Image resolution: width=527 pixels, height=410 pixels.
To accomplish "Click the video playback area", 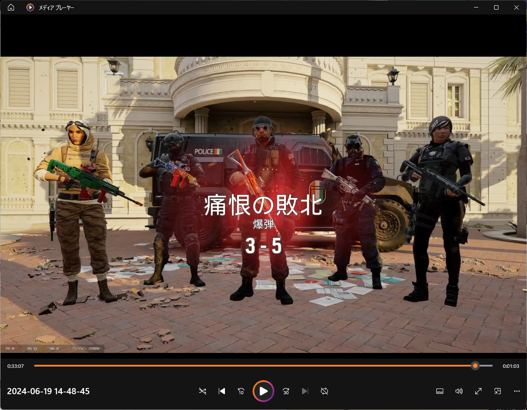I will tap(263, 205).
